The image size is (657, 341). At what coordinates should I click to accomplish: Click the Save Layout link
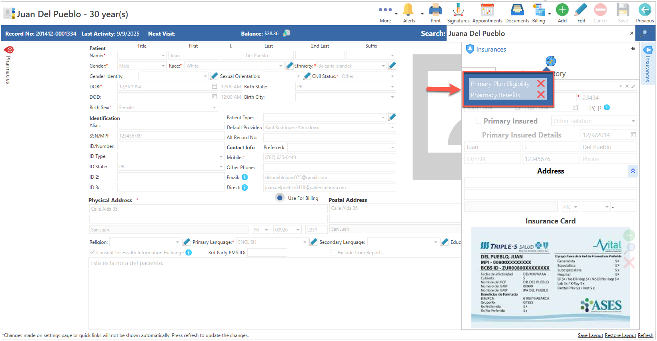click(x=590, y=335)
